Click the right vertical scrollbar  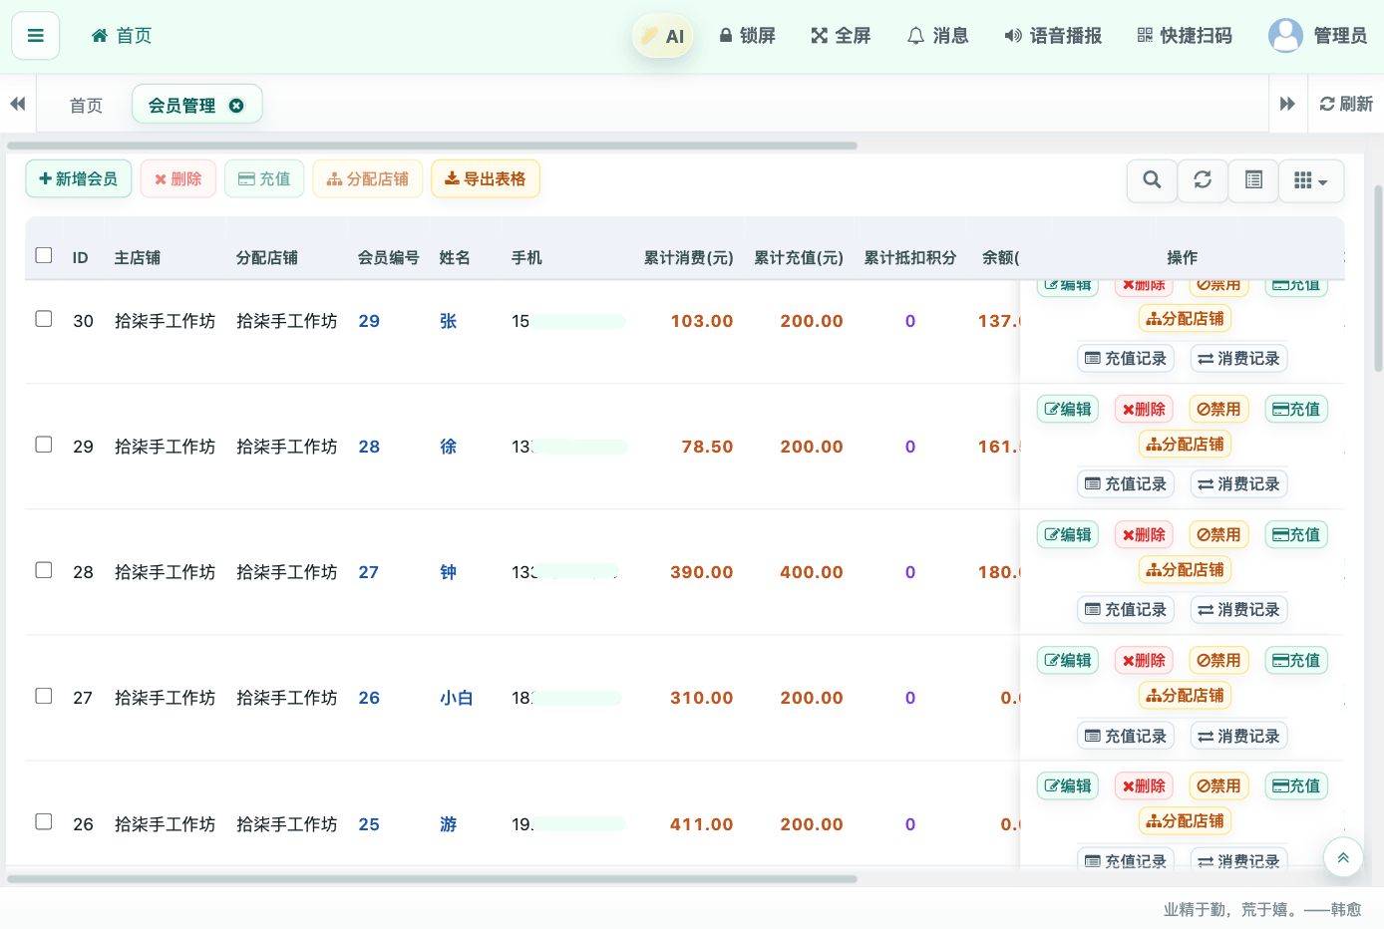[1378, 278]
